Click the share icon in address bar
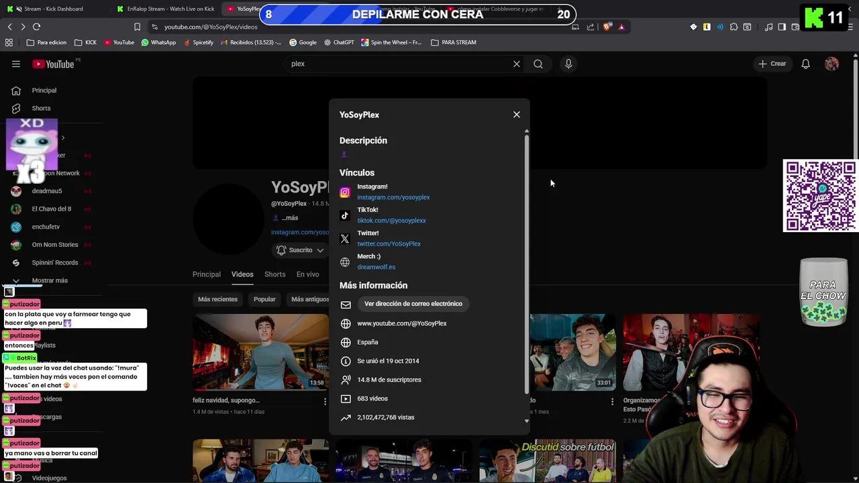 (x=591, y=27)
